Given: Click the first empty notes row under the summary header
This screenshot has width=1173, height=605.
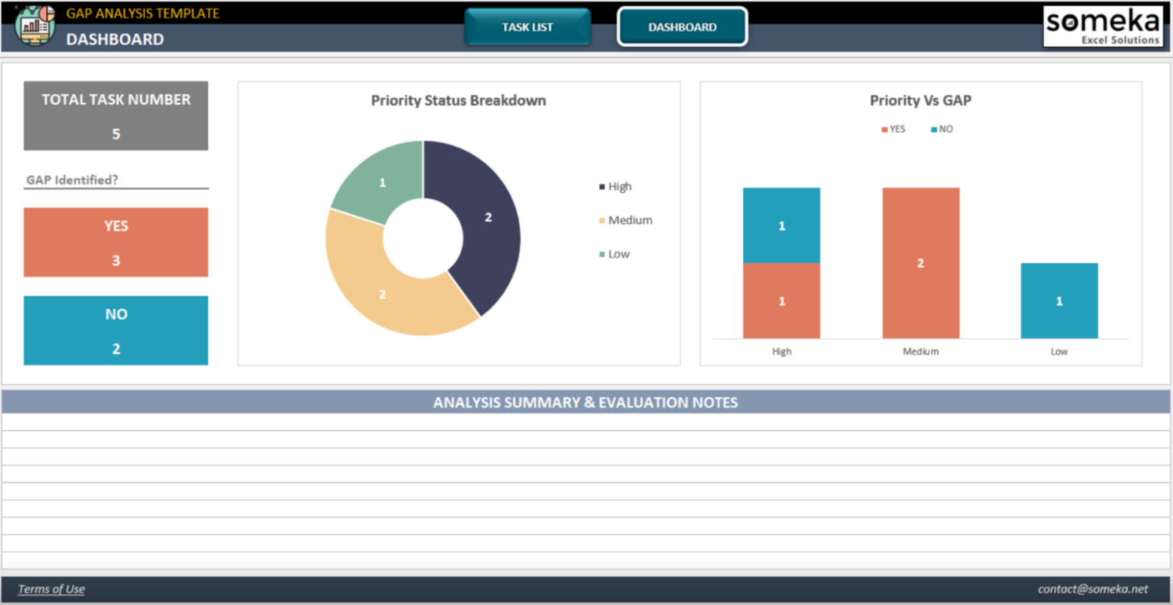Looking at the screenshot, I should pos(586,422).
